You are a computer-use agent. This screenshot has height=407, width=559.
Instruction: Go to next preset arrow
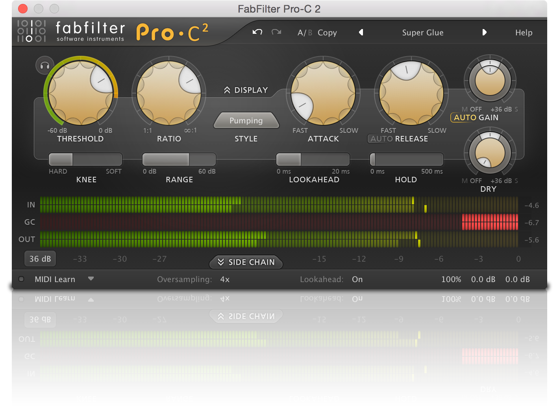click(484, 32)
